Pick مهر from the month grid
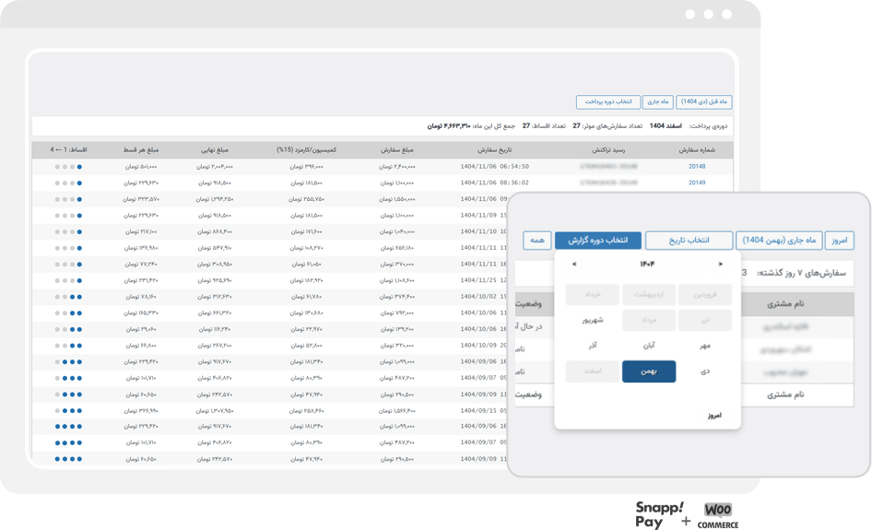 point(704,346)
